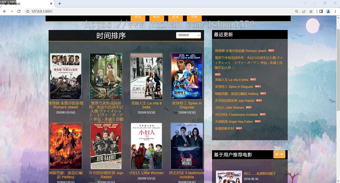Open the 标签 navigation tab
The height and width of the screenshot is (183, 340).
click(156, 18)
